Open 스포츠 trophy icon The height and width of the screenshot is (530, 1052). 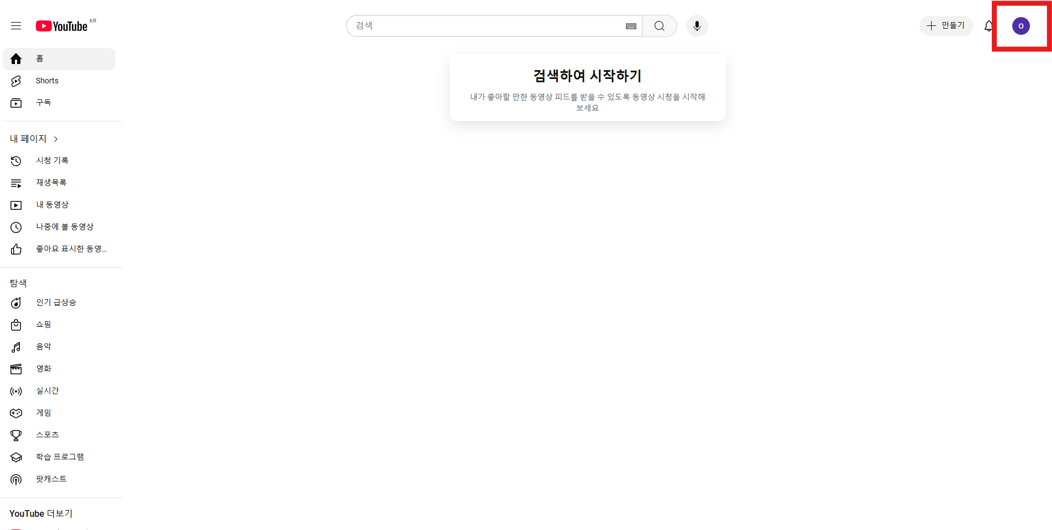[x=16, y=436]
